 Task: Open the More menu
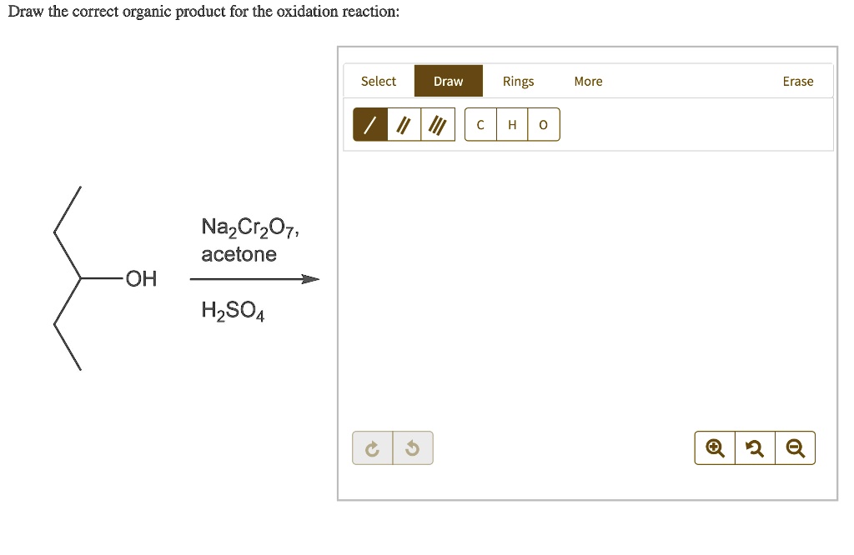coord(588,81)
